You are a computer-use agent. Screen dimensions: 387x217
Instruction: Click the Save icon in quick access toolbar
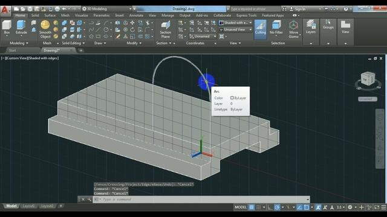point(30,9)
